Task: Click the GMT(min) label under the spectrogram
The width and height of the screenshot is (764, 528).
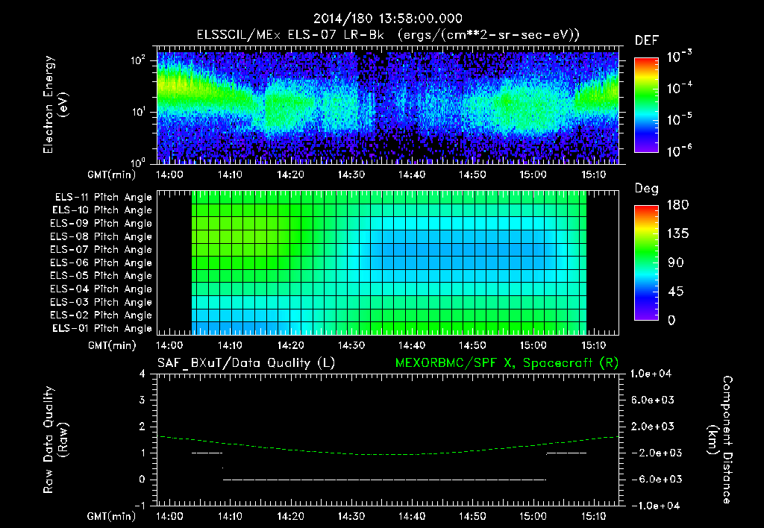Action: click(x=111, y=175)
